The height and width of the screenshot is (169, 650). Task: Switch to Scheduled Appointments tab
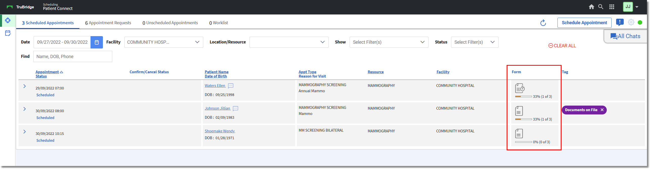click(x=48, y=23)
